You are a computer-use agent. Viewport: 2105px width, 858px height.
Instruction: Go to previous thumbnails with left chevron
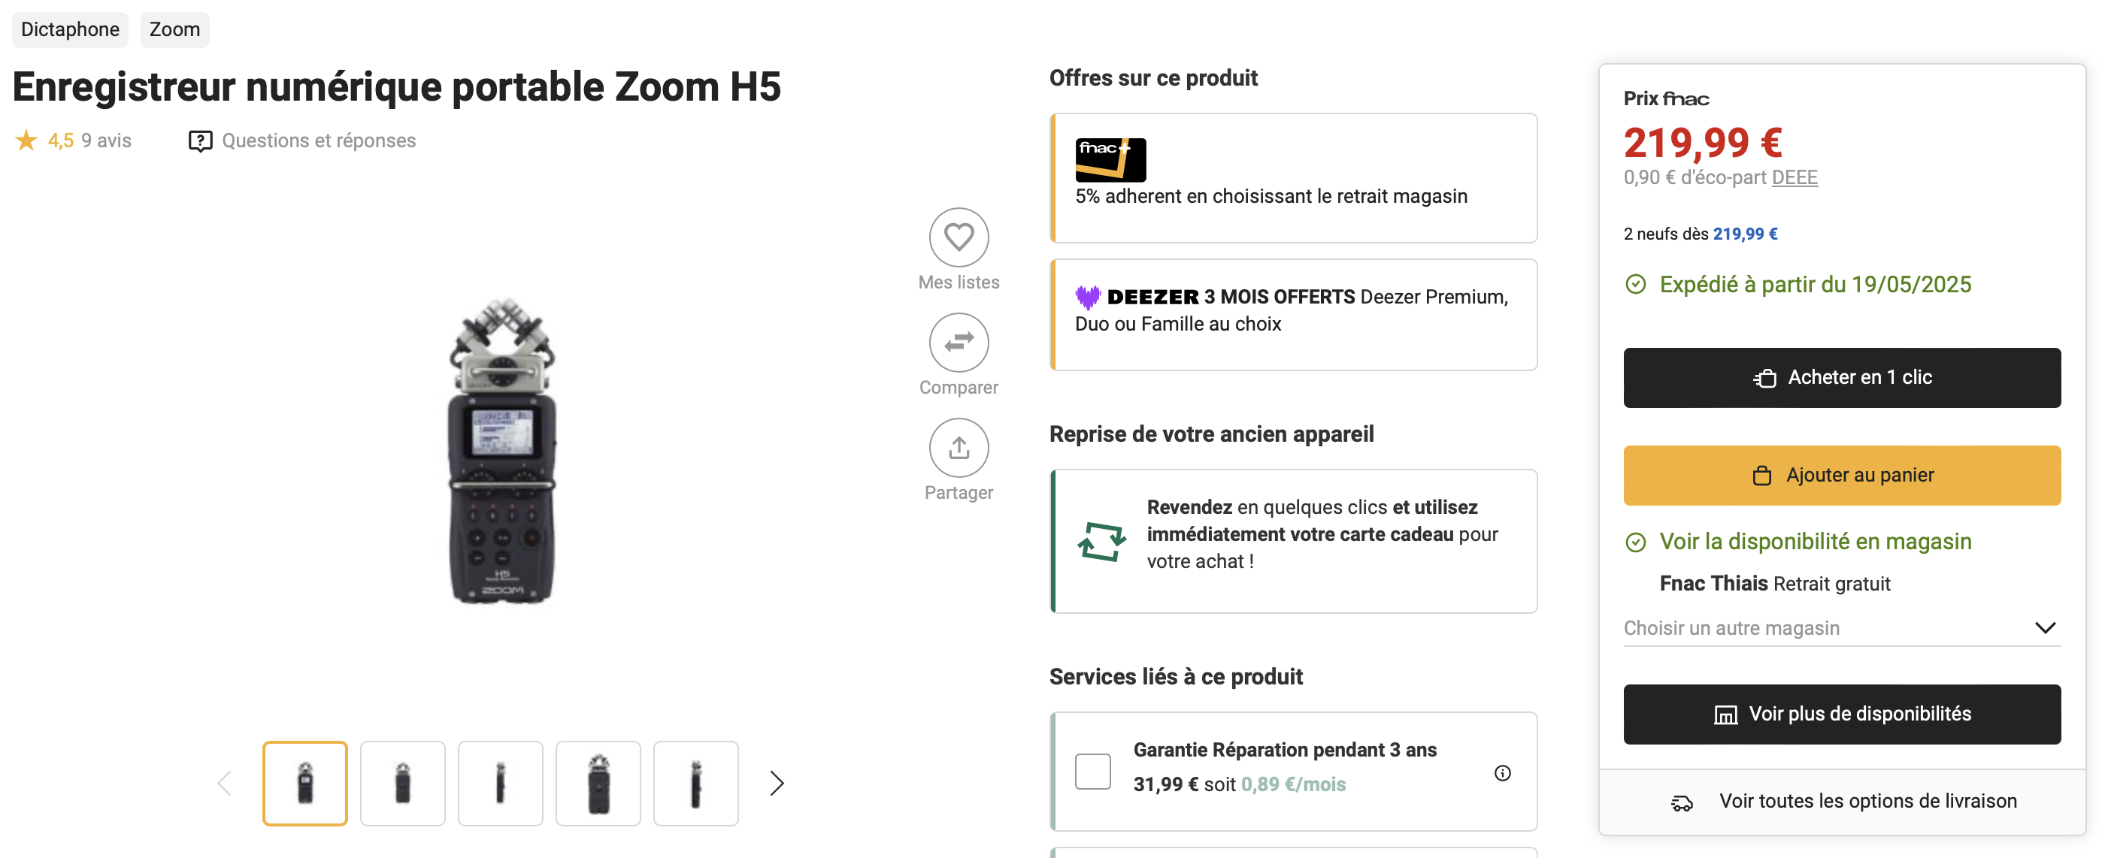(x=225, y=783)
